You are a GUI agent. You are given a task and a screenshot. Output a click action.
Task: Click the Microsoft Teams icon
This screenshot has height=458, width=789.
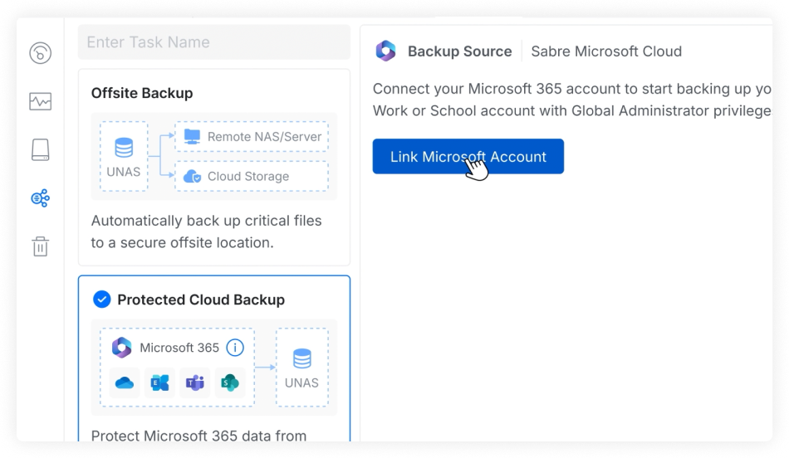tap(194, 382)
